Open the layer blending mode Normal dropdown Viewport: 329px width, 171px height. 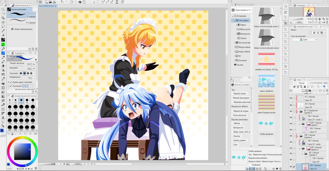(302, 83)
